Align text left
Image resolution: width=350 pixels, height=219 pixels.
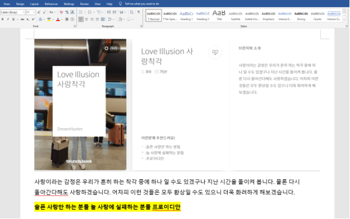[81, 20]
